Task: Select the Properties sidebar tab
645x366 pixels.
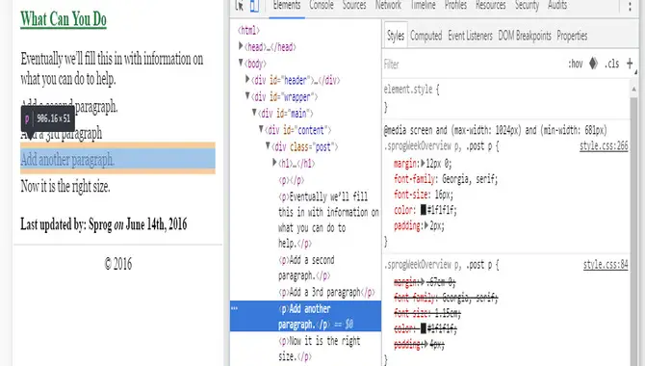Action: [572, 36]
